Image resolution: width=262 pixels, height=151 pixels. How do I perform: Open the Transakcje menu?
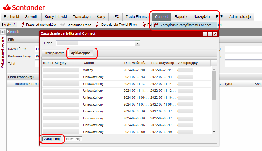(x=82, y=17)
